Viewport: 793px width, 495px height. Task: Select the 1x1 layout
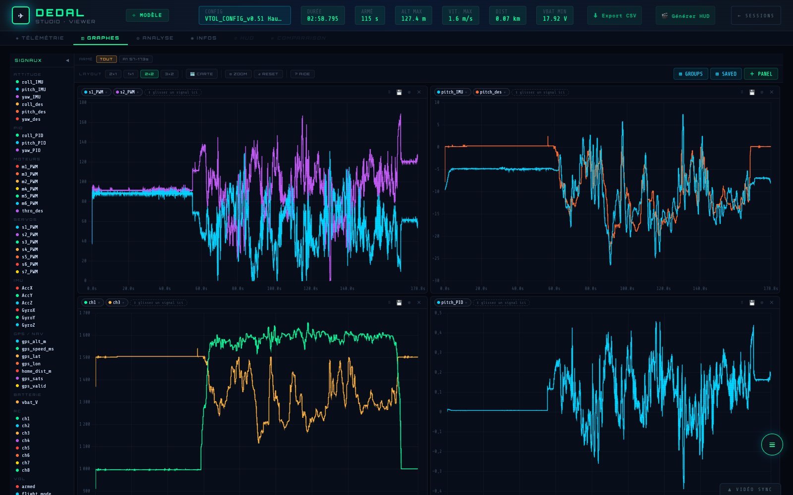point(131,74)
